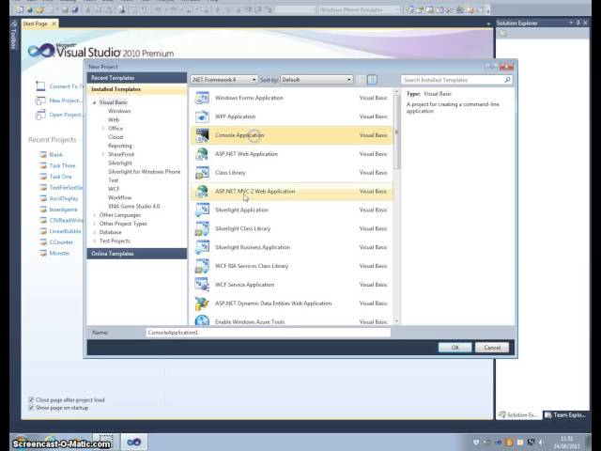Screen dimensions: 601x451
Task: Select Windows Forms Application template icon
Action: coord(202,98)
